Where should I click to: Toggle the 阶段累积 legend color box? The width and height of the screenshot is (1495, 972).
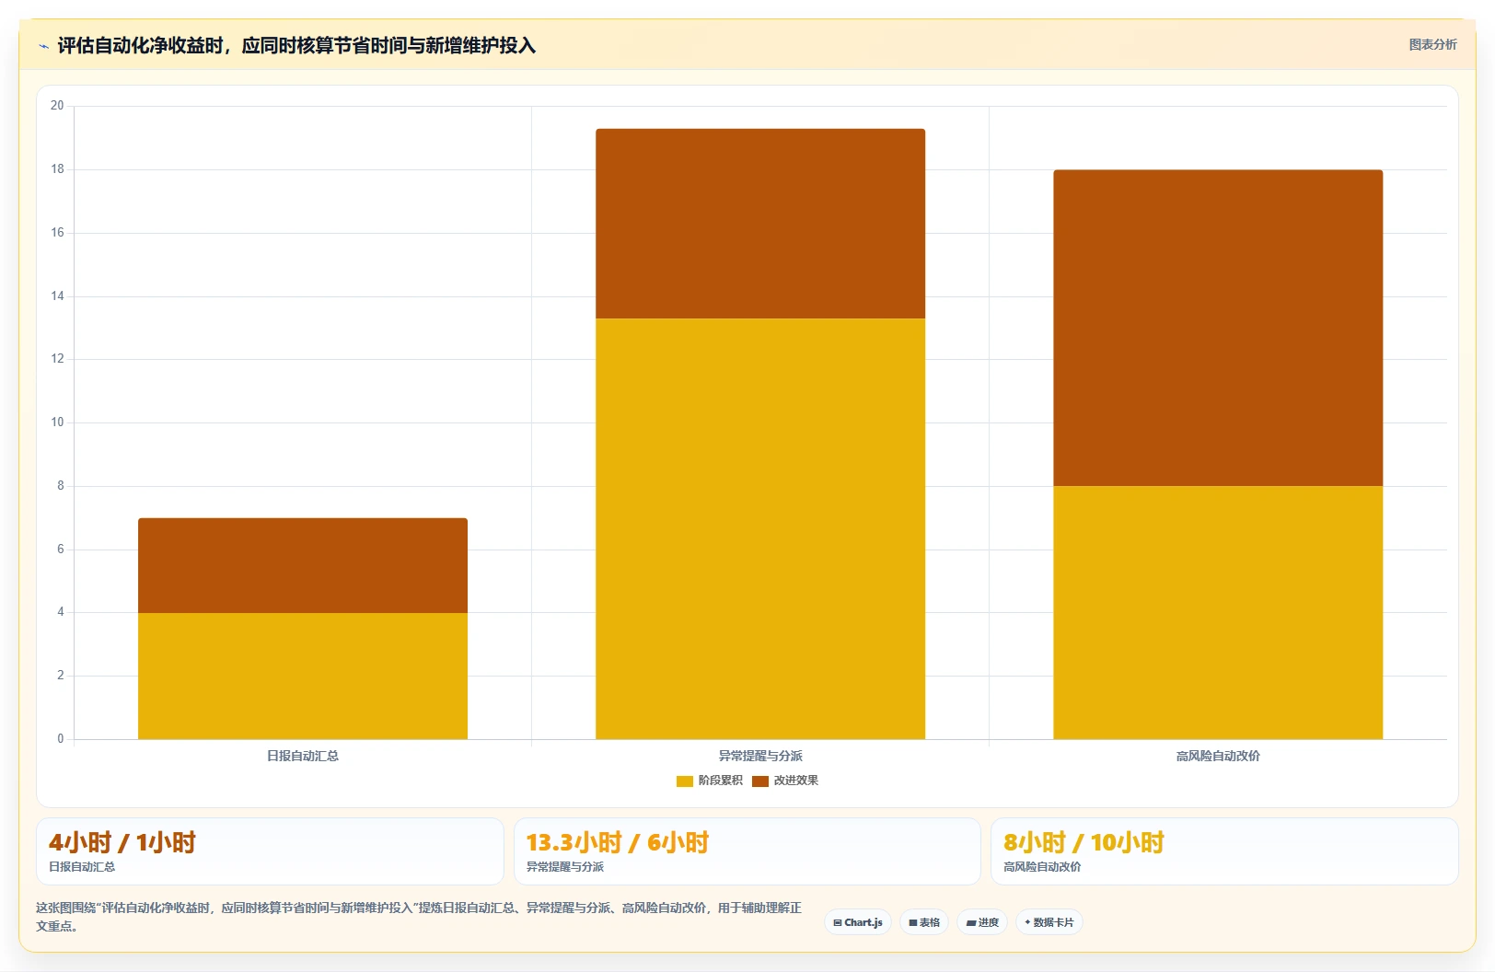pyautogui.click(x=685, y=781)
